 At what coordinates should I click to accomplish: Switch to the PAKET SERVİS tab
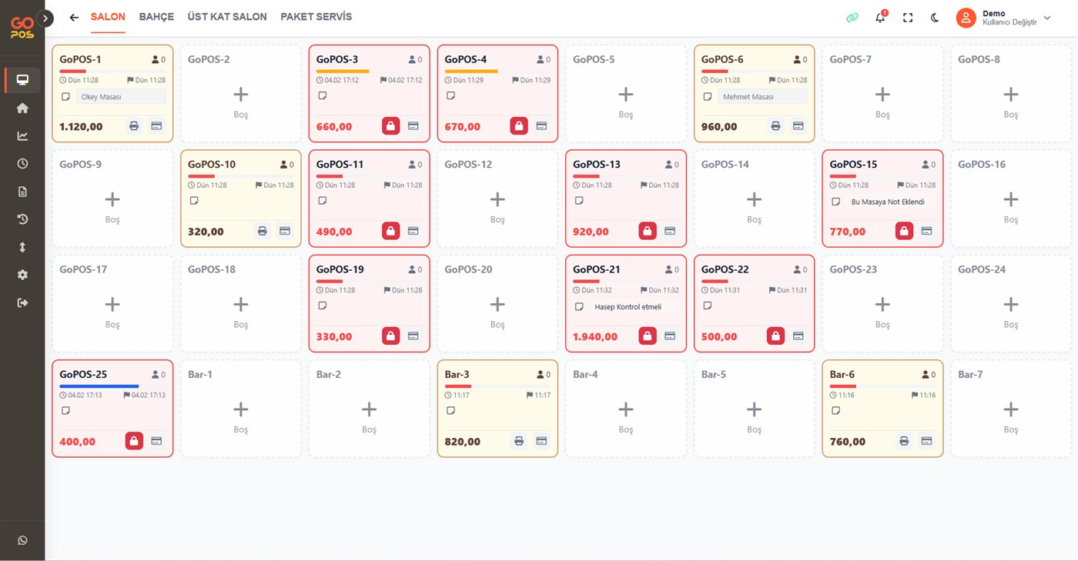click(x=316, y=17)
